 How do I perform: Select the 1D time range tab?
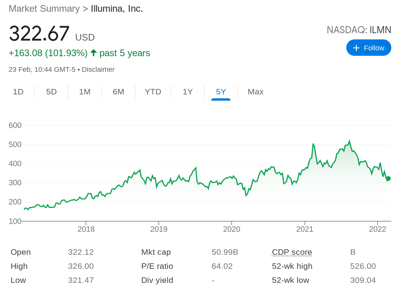click(18, 92)
